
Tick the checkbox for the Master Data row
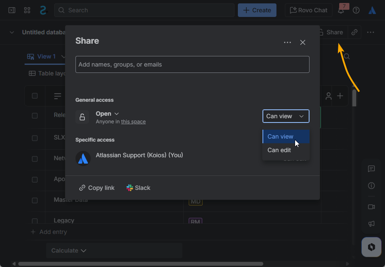coord(35,200)
